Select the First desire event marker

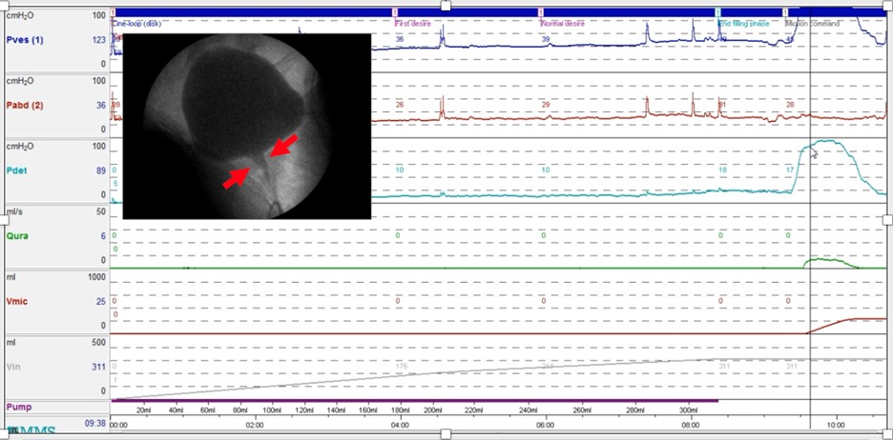click(416, 23)
